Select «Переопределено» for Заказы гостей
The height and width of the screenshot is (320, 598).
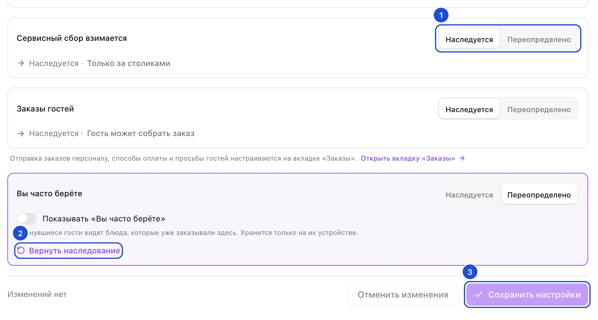point(539,109)
